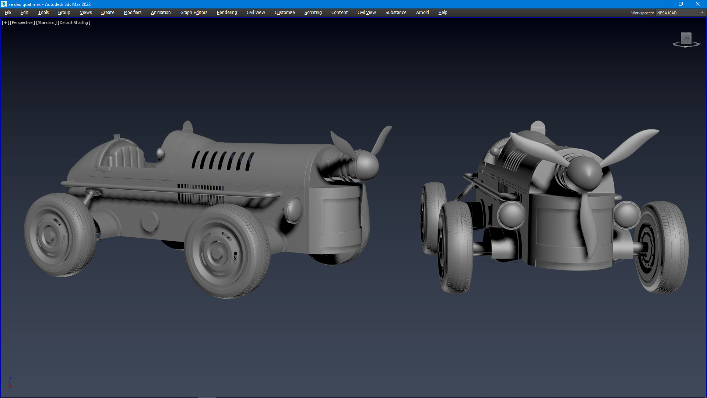Viewport: 707px width, 398px height.
Task: Click the LEFT face of the ViewCube
Action: (x=686, y=38)
